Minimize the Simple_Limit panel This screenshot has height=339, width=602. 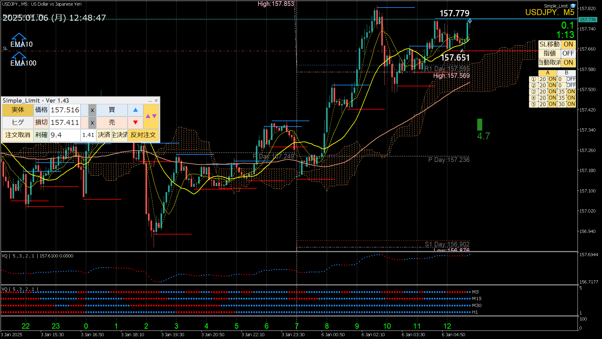tap(150, 101)
